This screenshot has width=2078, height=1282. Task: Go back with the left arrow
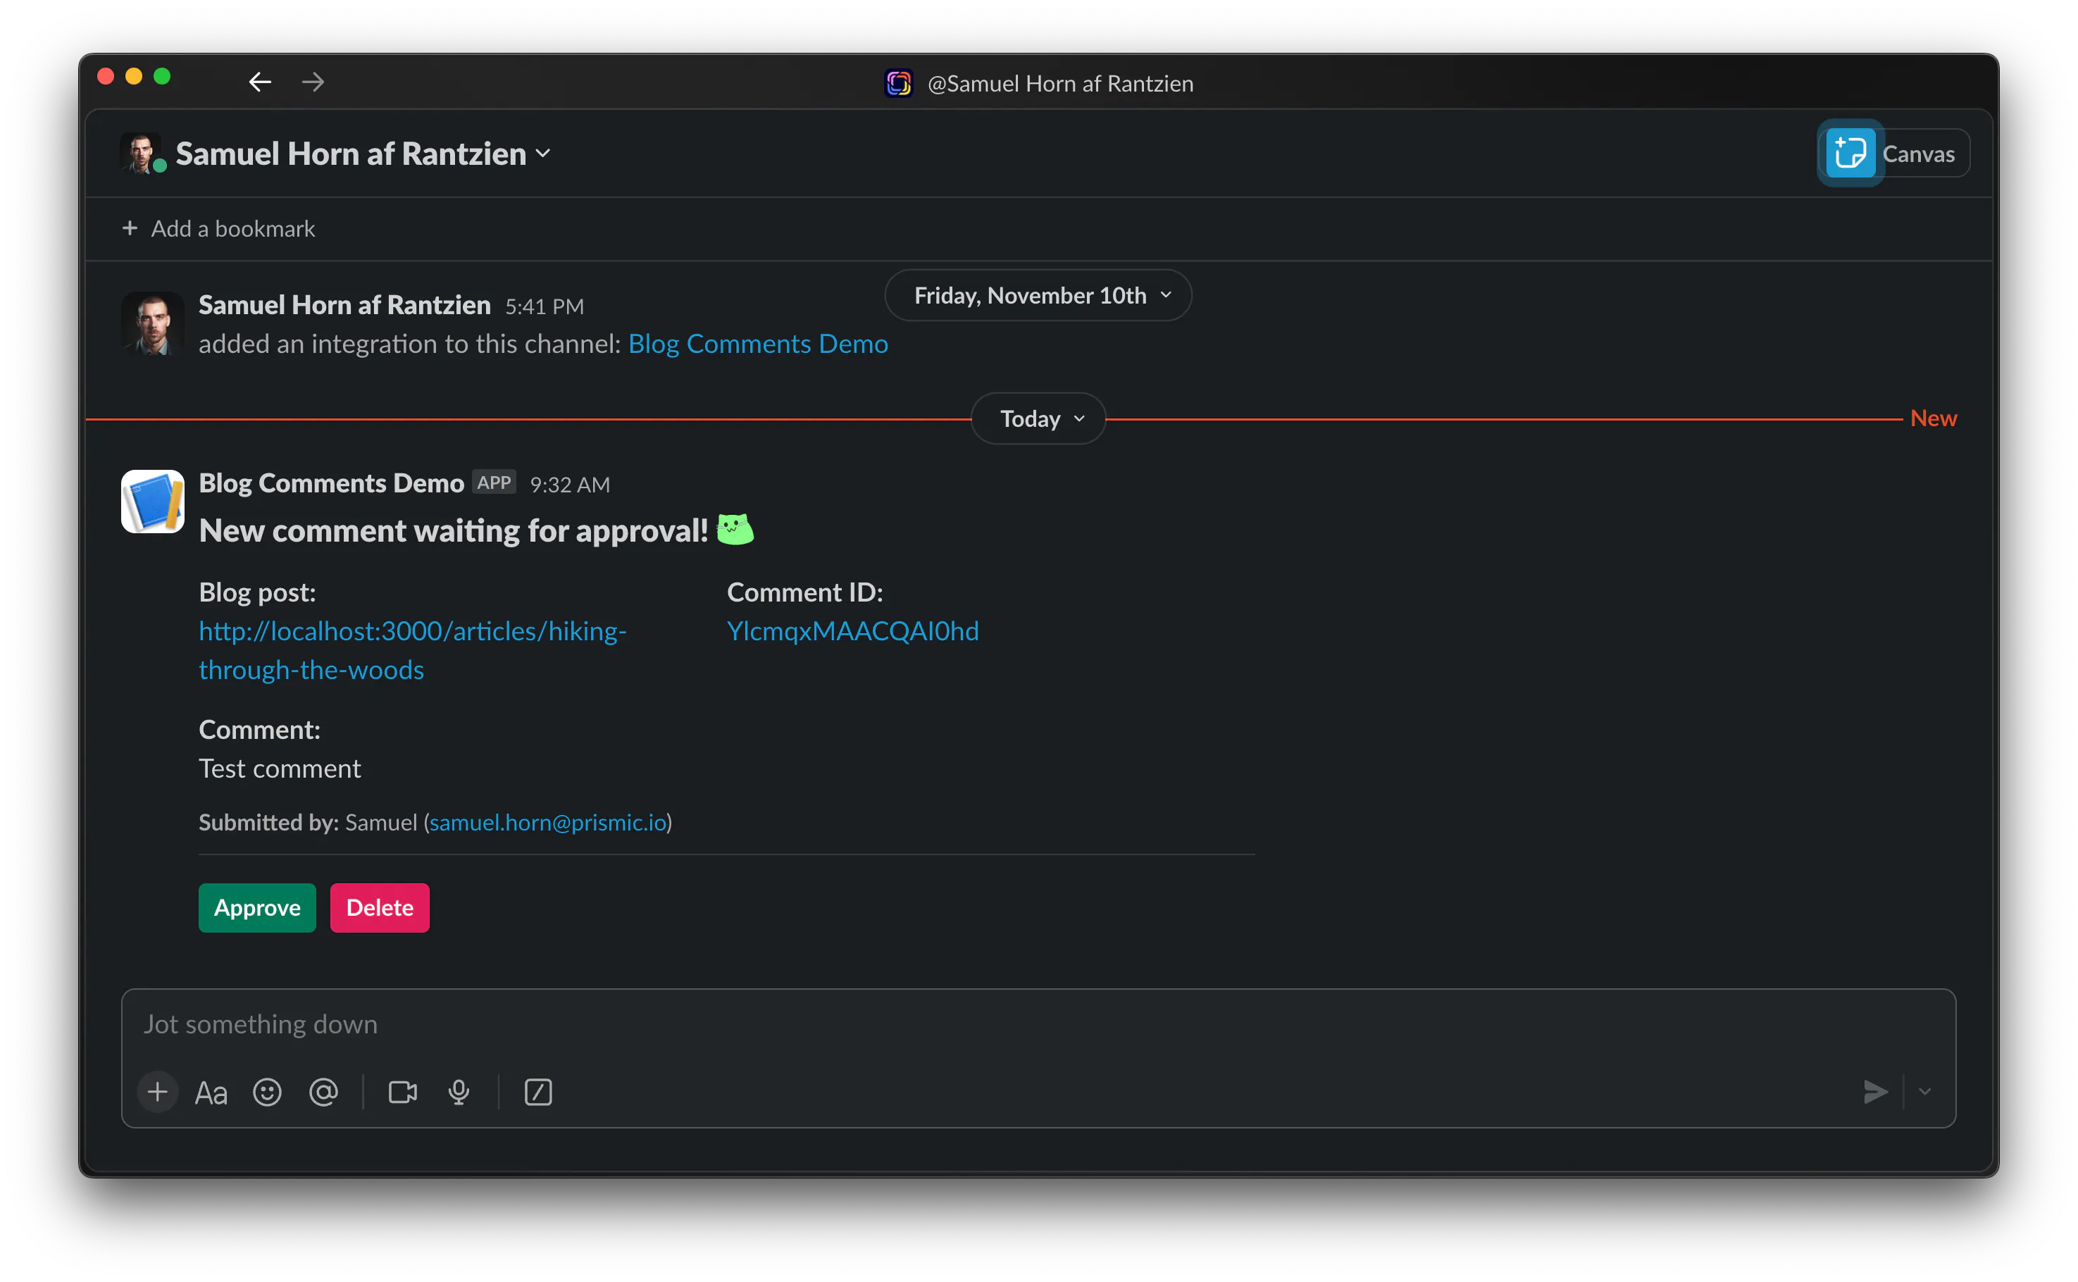[259, 82]
